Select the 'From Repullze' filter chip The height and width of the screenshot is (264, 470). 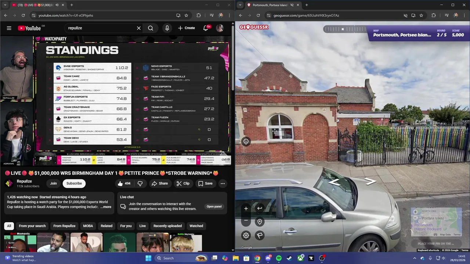tap(64, 226)
